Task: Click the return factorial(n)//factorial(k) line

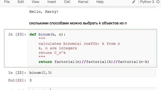Action: [94, 62]
